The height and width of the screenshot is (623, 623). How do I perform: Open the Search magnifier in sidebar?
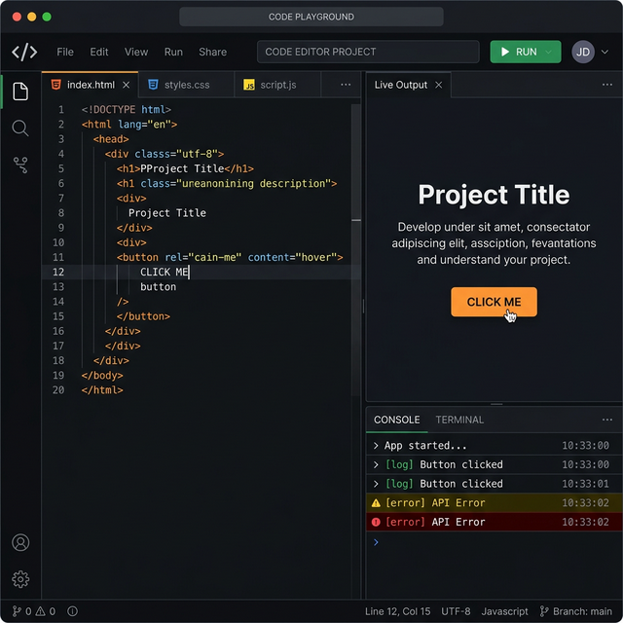tap(20, 128)
